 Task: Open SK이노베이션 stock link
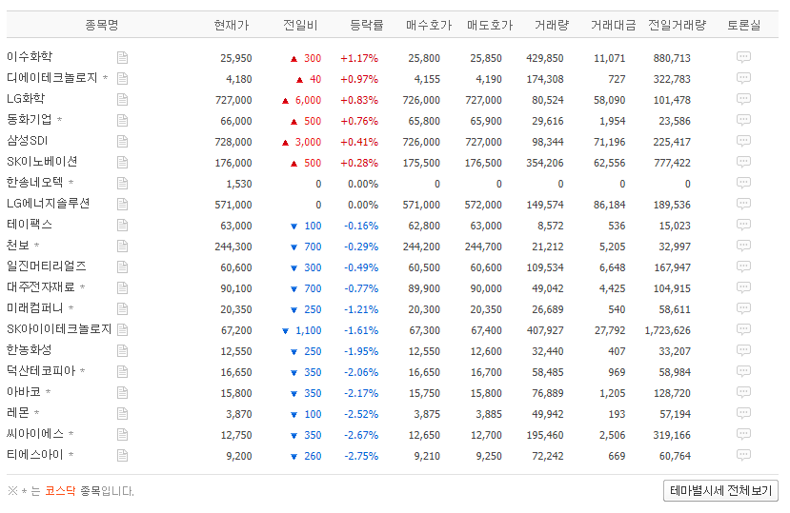[42, 162]
